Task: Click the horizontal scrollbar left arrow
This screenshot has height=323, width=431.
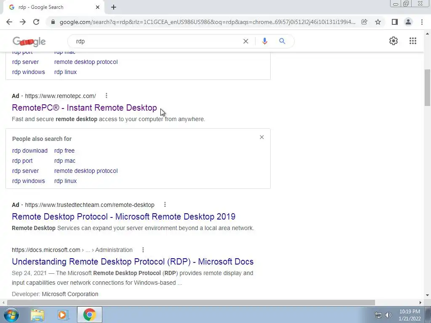Action: point(3,302)
